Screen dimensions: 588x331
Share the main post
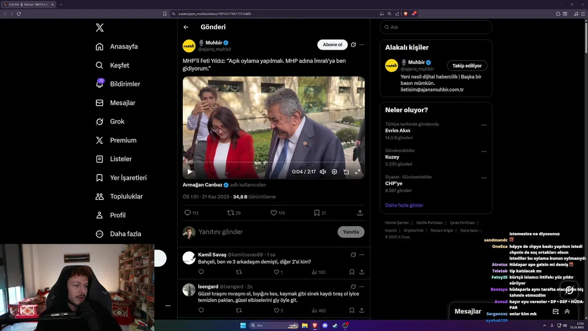click(360, 213)
